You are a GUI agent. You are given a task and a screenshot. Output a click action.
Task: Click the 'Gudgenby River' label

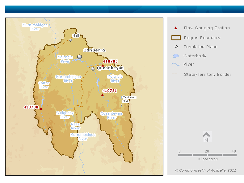(65, 115)
